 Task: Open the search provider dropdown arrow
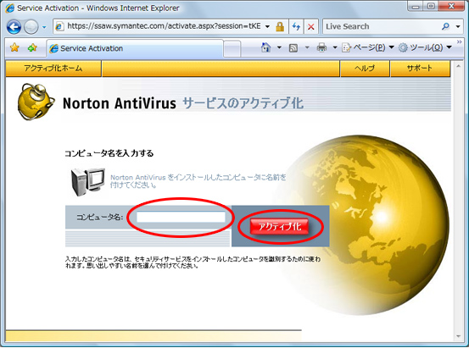point(458,26)
